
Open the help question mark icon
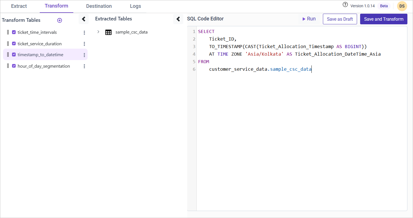(x=345, y=5)
